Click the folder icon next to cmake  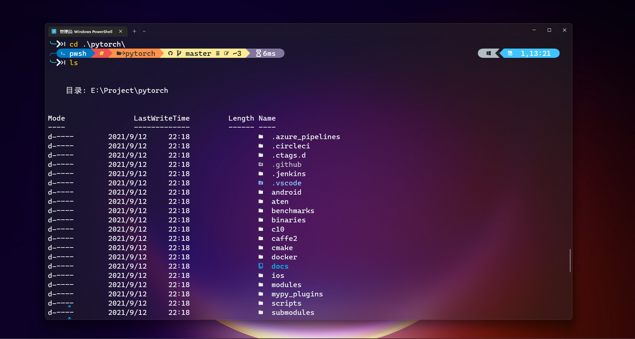(x=261, y=248)
